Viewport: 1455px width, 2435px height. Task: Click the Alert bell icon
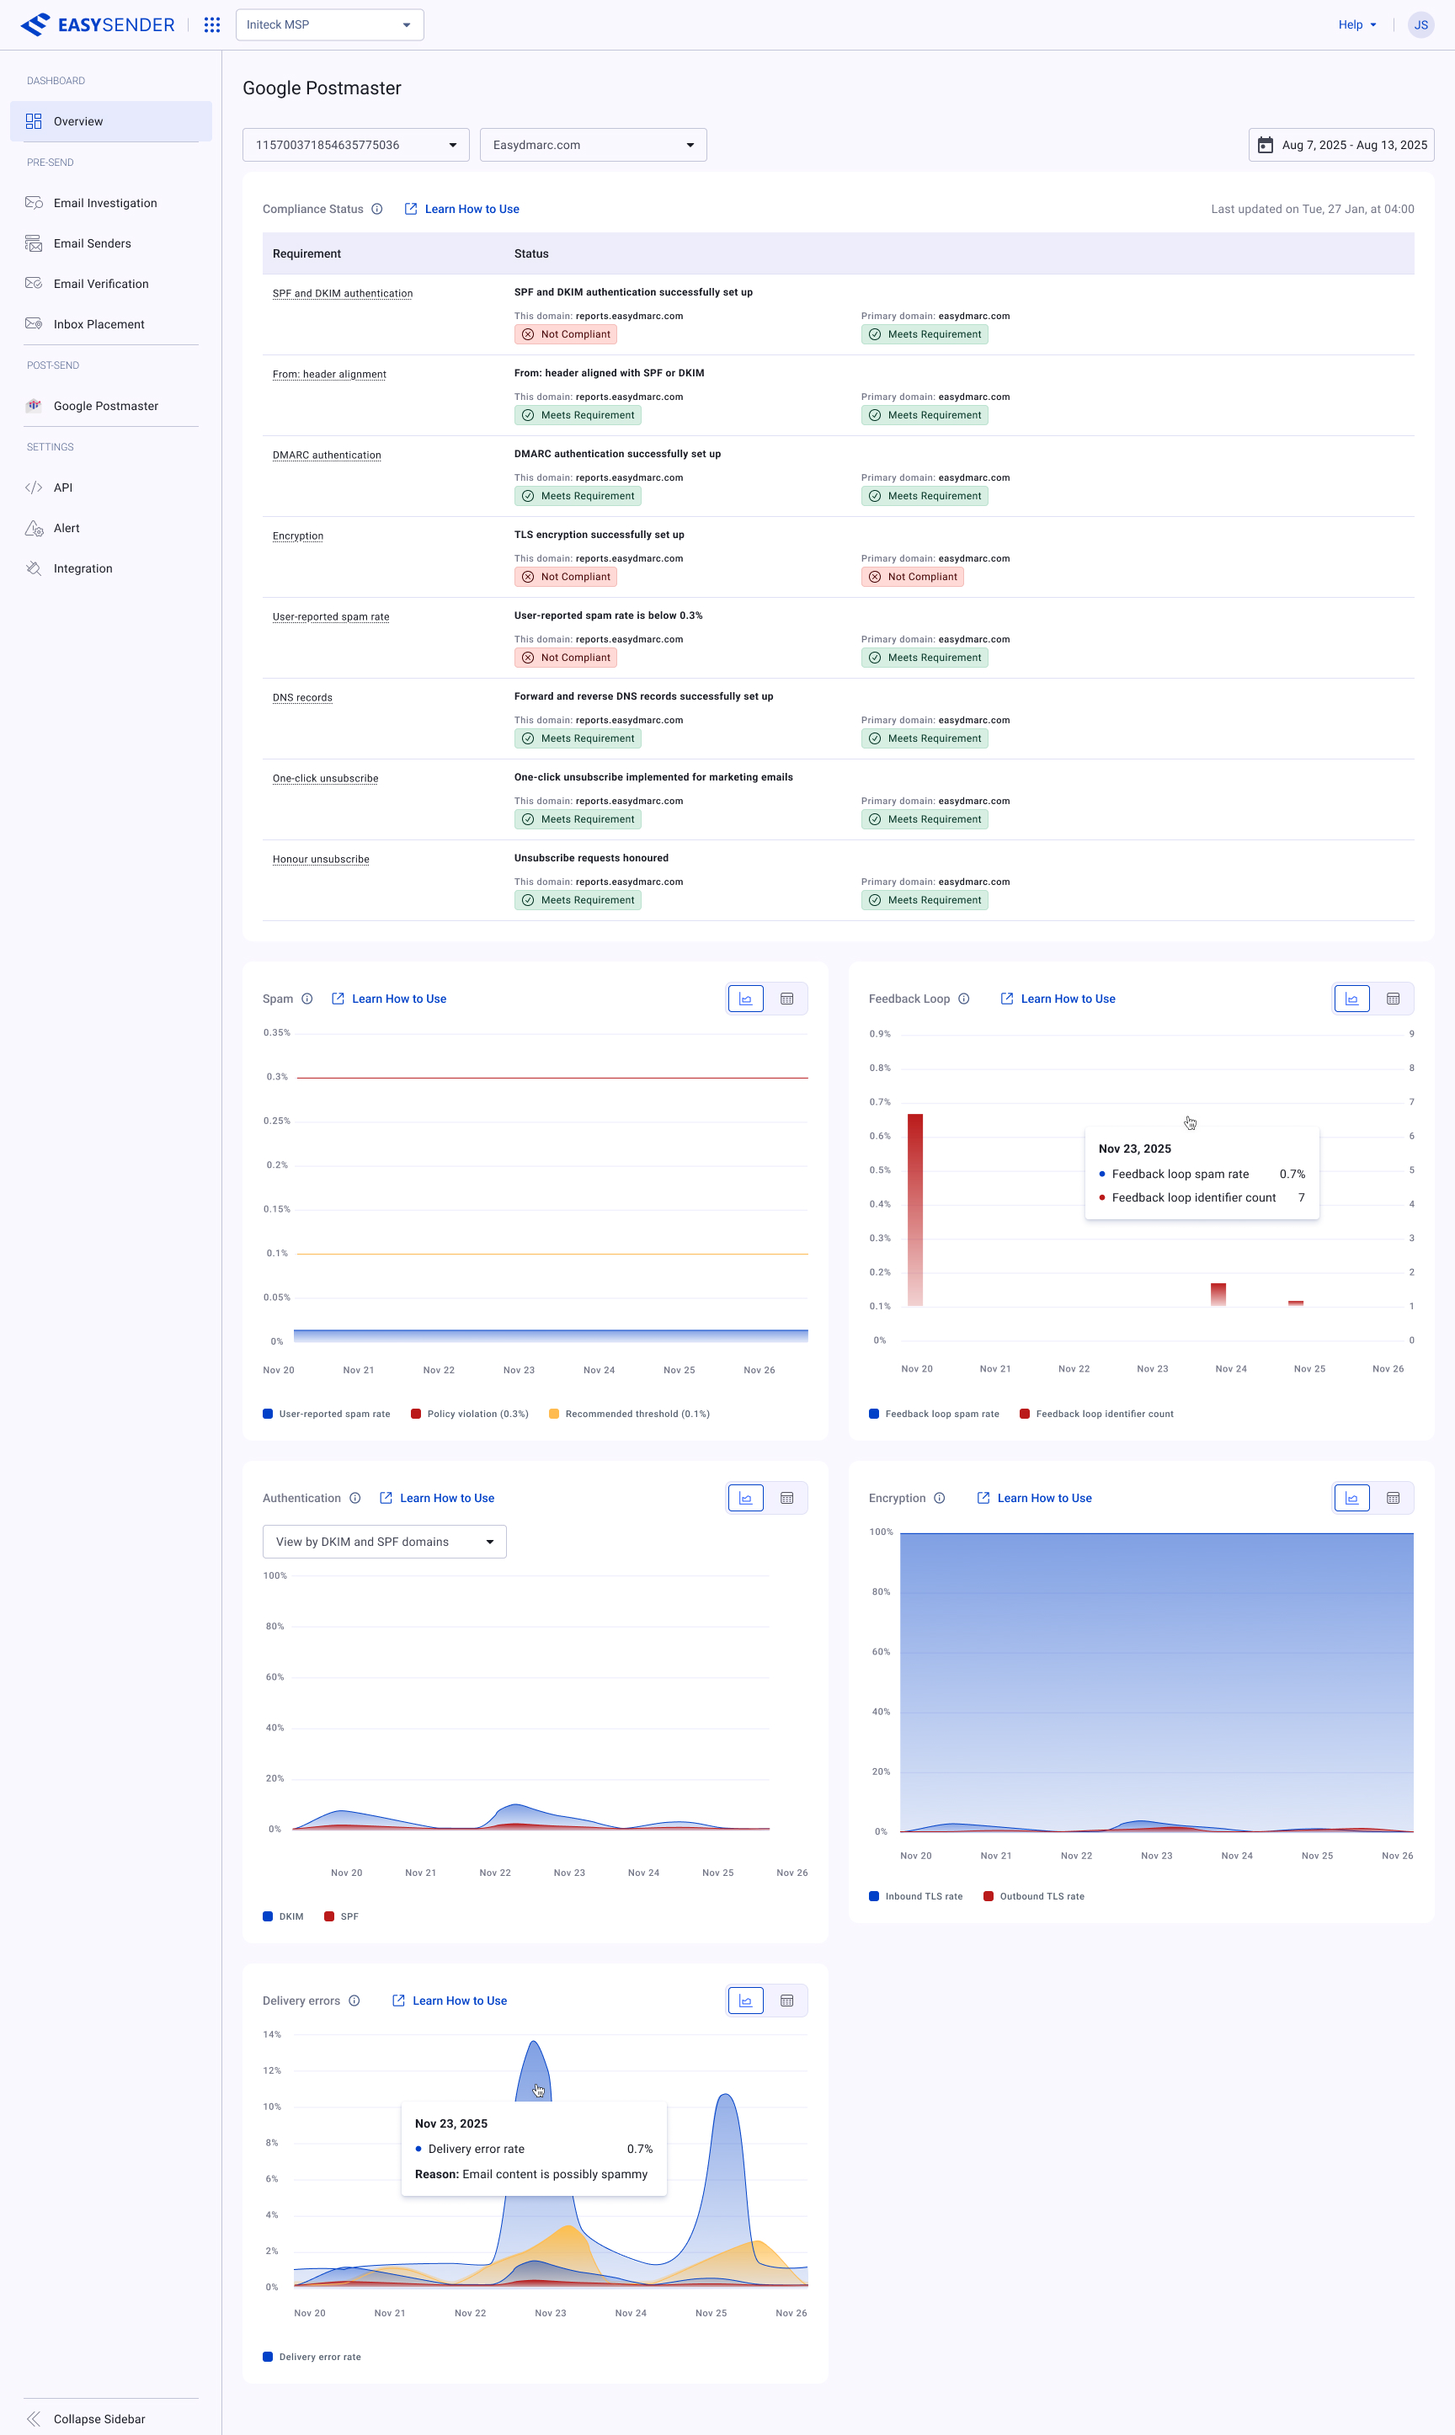34,529
